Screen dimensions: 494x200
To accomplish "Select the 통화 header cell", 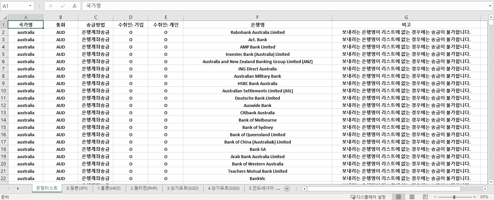I will point(61,25).
